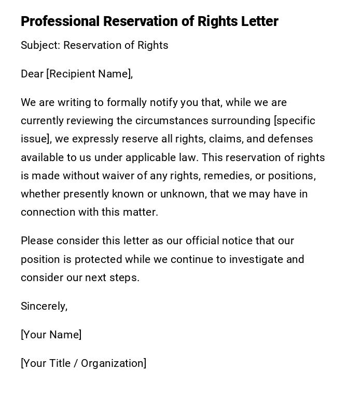Click the '[Your Name]' placeholder
Viewport: 363px width, 396px height.
[x=51, y=335]
